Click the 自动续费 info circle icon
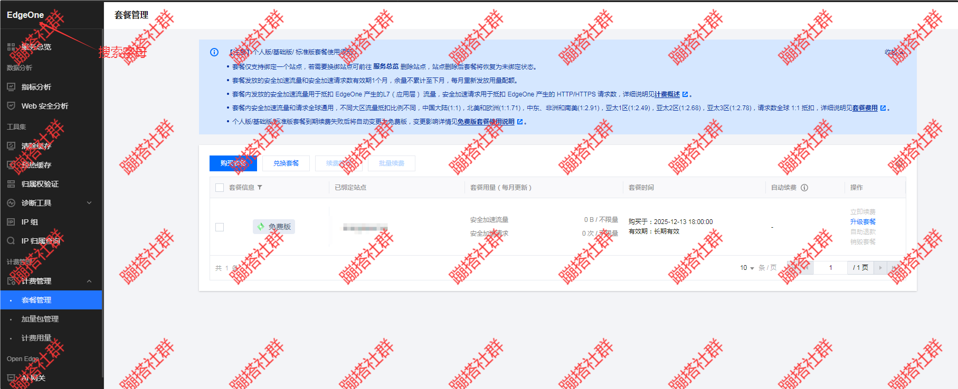Viewport: 958px width, 389px height. [804, 188]
